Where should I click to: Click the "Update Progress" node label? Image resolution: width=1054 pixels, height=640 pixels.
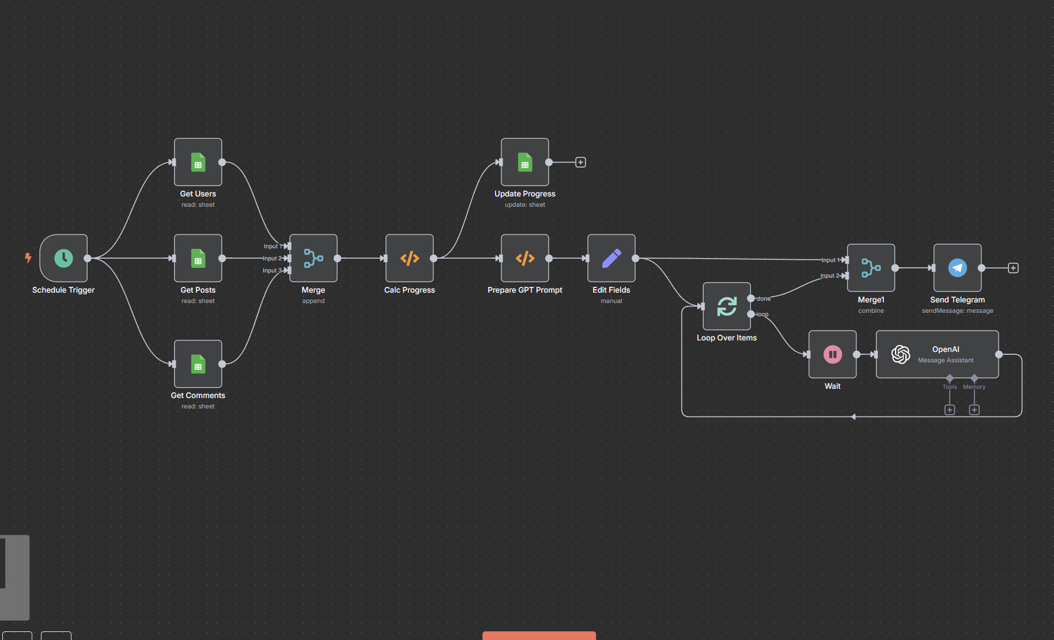pos(525,194)
